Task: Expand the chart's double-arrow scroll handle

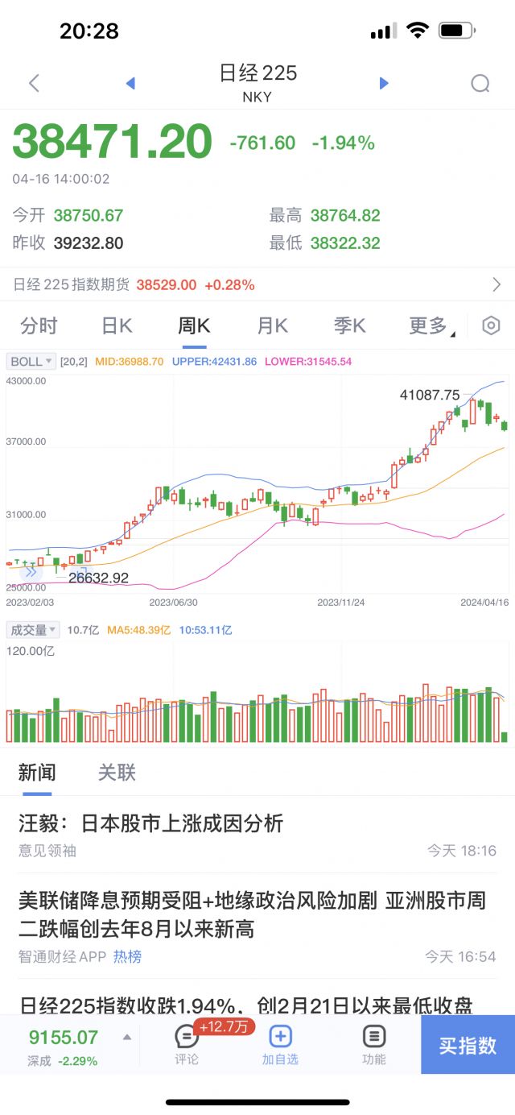Action: 31,572
